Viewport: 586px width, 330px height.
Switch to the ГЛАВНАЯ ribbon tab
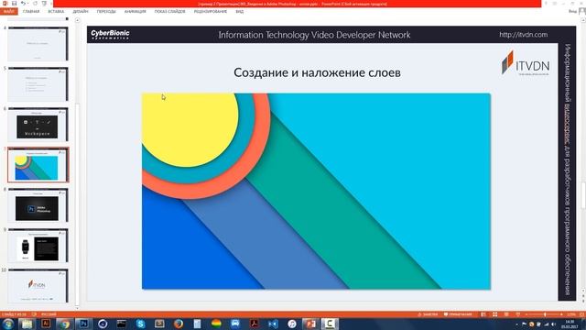click(31, 12)
